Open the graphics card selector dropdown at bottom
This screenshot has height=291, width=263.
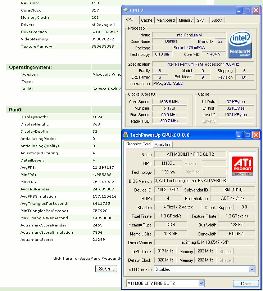coord(201,283)
